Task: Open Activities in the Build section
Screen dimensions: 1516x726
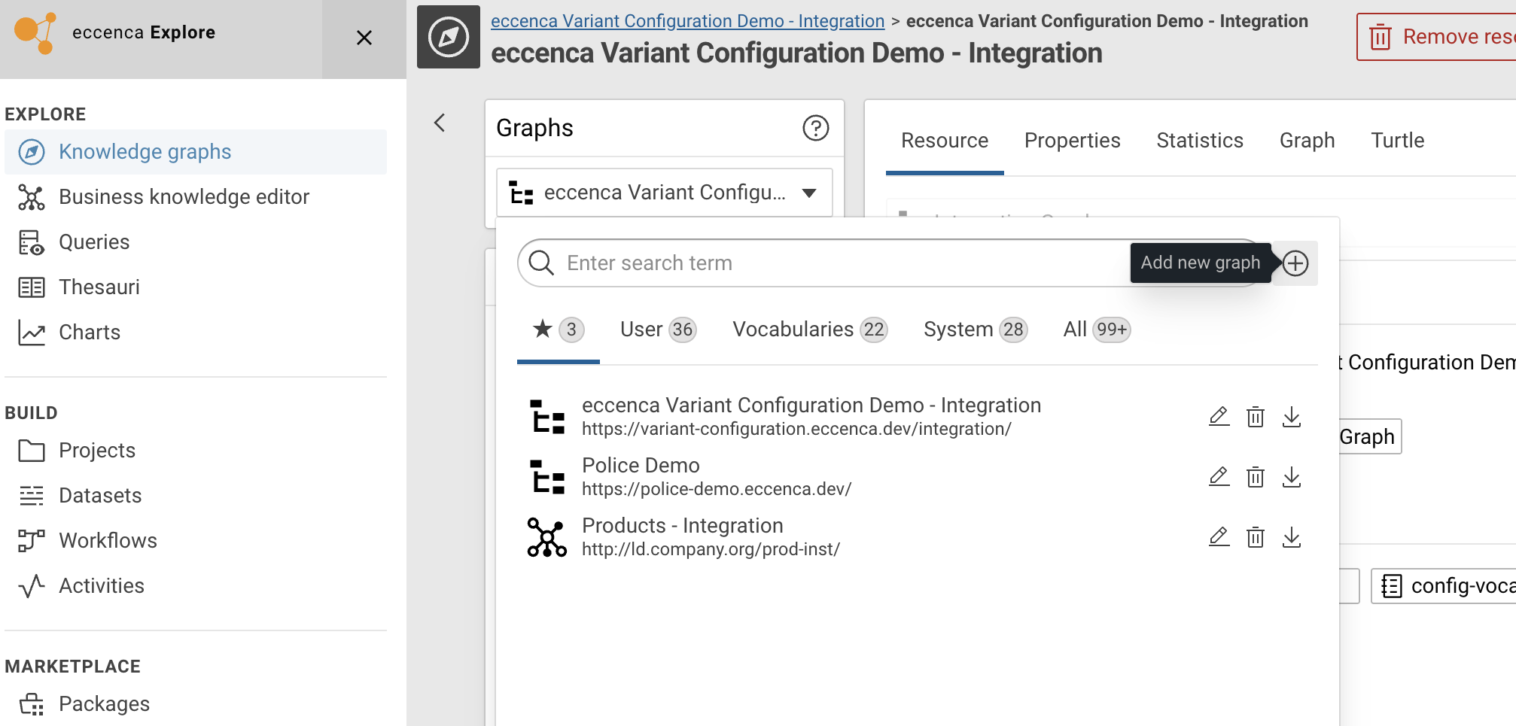Action: [x=196, y=586]
